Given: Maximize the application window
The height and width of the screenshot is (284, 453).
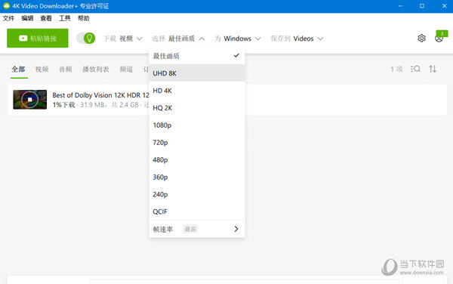Looking at the screenshot, I should (422, 6).
